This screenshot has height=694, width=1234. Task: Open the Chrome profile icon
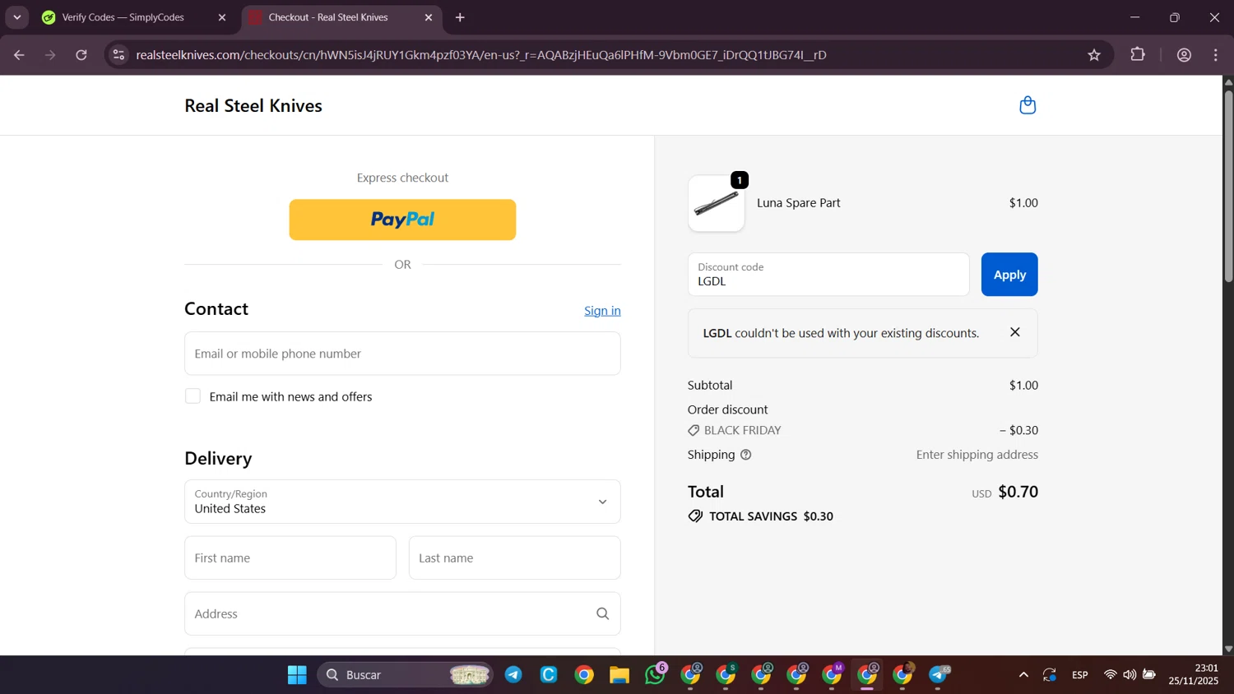(1185, 55)
